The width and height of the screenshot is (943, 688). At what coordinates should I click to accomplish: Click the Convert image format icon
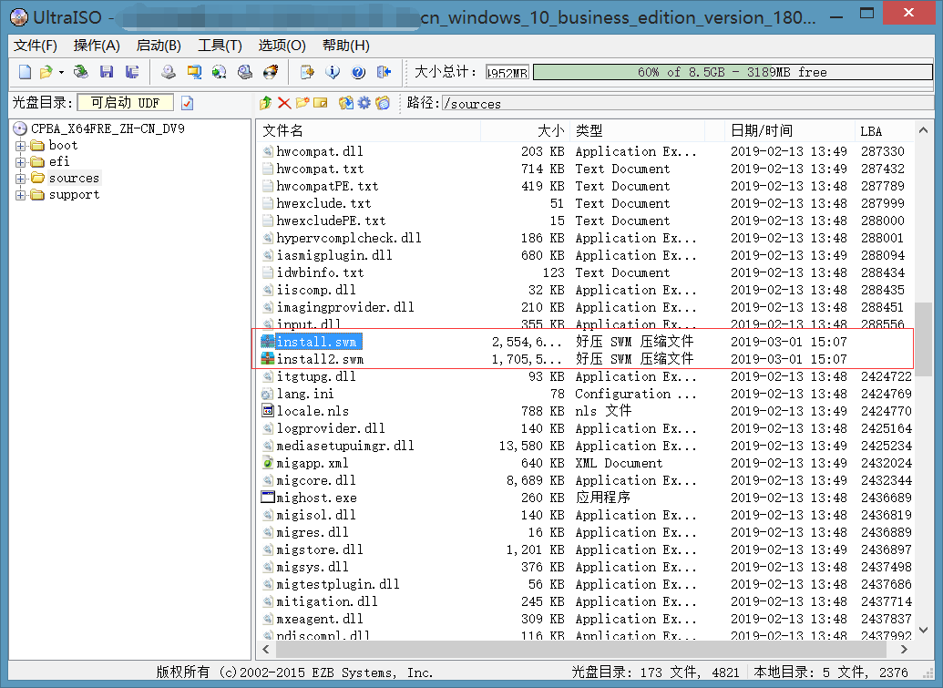pyautogui.click(x=194, y=72)
